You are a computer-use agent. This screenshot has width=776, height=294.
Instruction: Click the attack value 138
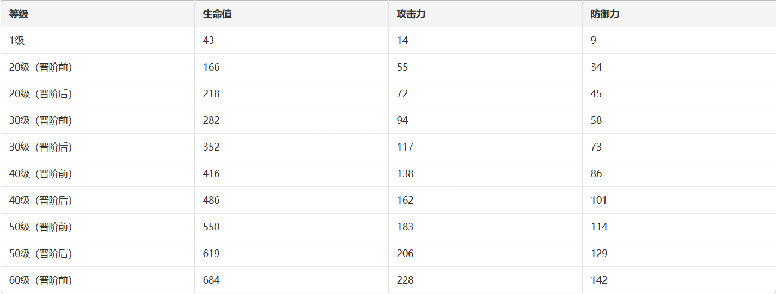[405, 174]
